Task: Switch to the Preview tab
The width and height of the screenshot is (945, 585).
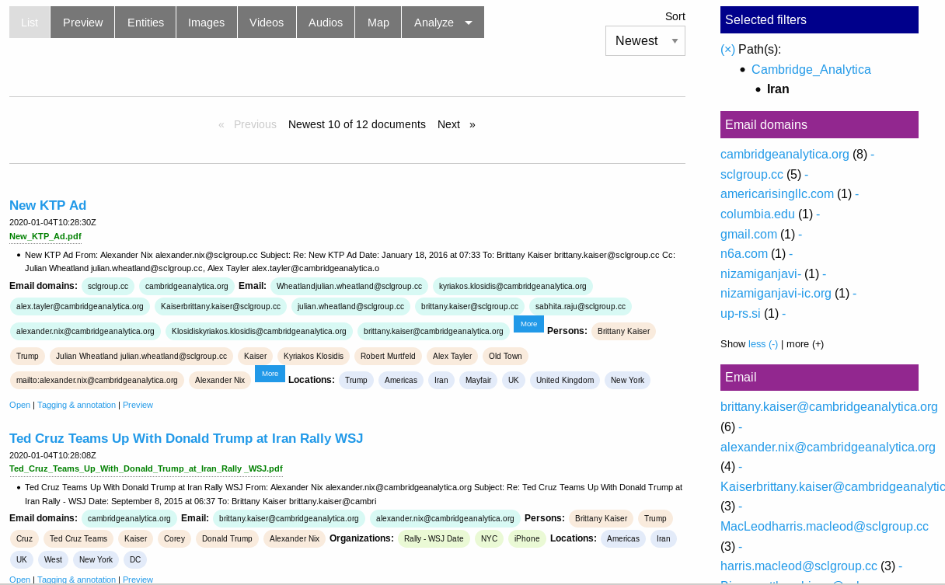Action: pos(82,23)
